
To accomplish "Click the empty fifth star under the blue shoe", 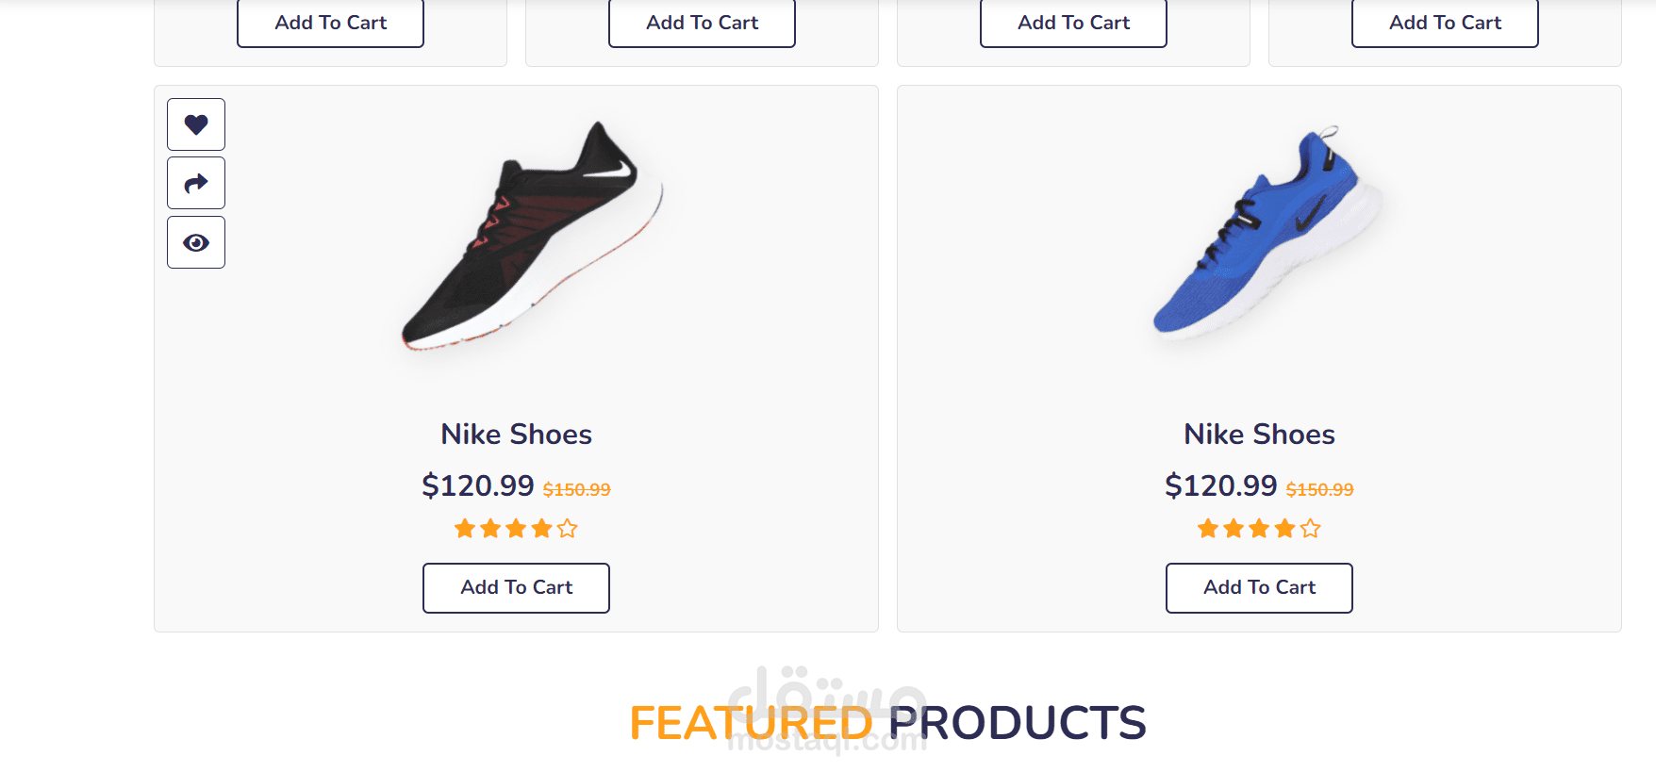I will pos(1310,529).
